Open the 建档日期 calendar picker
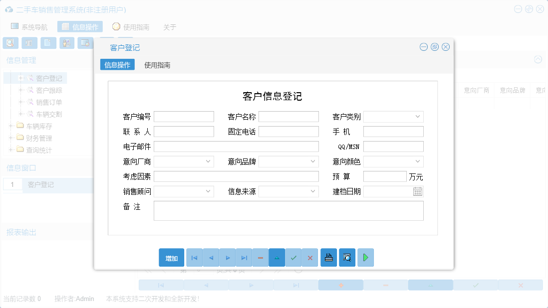Viewport: 548px width, 308px height. tap(417, 191)
